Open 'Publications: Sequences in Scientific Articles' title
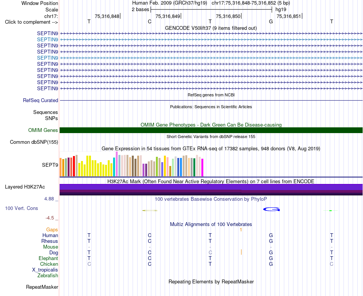 [x=211, y=107]
